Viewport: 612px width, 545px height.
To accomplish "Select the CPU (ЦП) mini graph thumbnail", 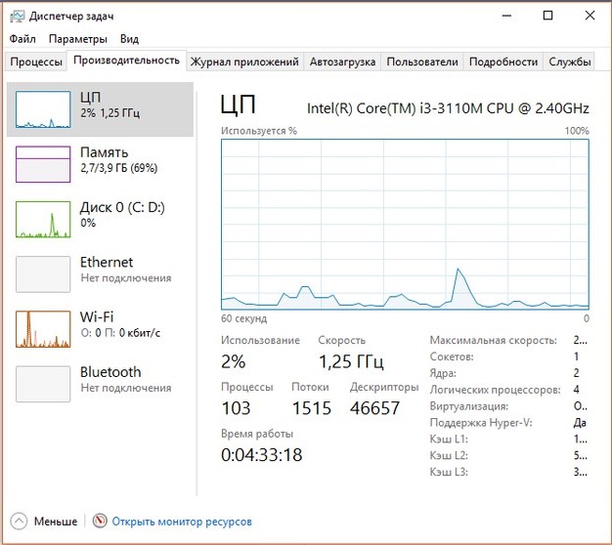I will 43,110.
